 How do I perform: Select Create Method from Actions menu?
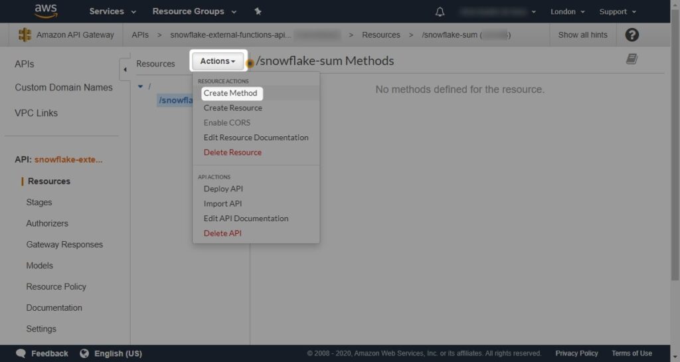click(x=230, y=93)
